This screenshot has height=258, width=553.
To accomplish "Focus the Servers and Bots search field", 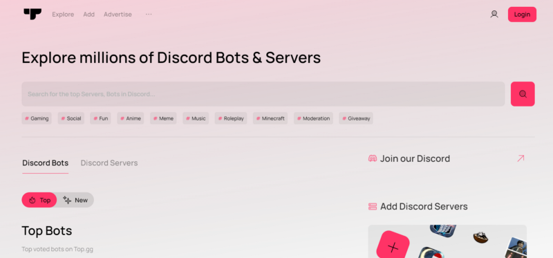I will 263,94.
